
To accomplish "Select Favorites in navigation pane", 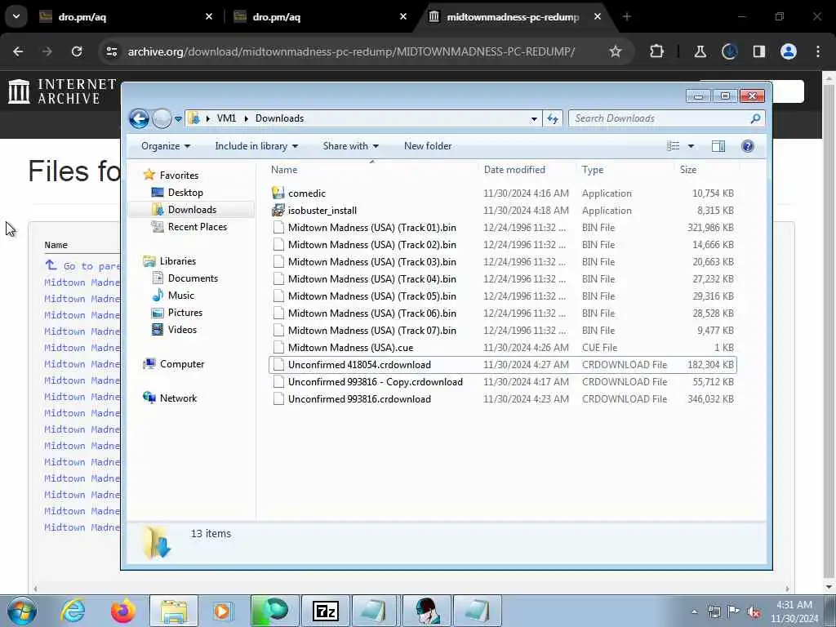I will [179, 176].
